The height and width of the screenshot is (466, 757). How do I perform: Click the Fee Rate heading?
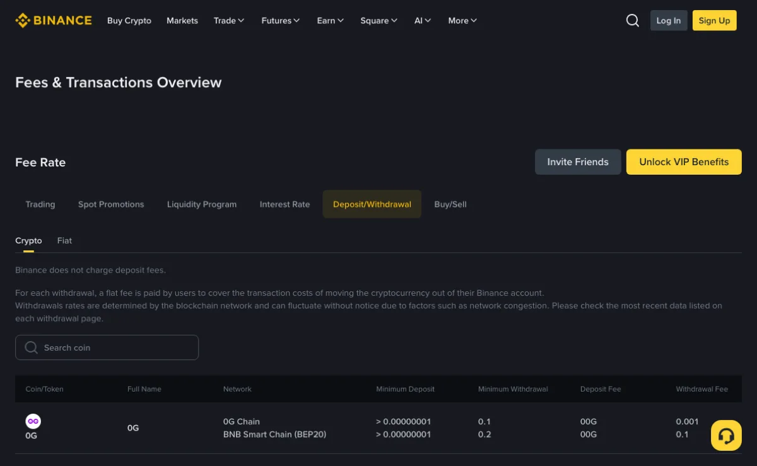point(40,162)
